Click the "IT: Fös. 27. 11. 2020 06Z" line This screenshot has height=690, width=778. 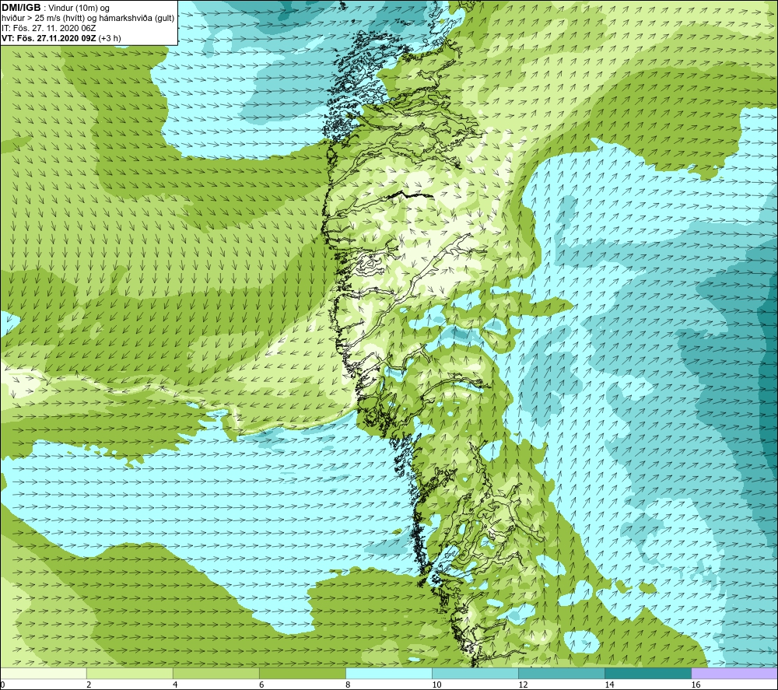click(48, 28)
